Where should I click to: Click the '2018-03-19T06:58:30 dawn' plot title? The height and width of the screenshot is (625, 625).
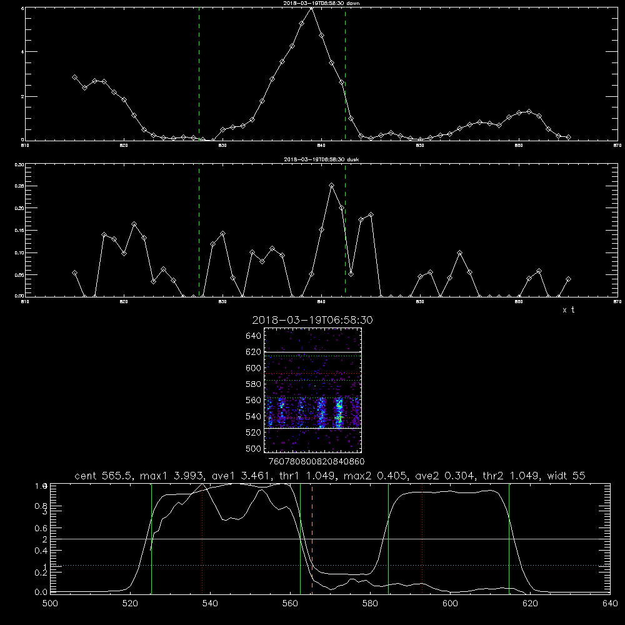[x=321, y=3]
